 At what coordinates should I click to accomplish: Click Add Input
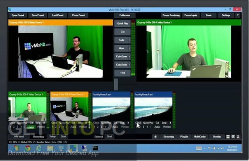[x=19, y=137]
